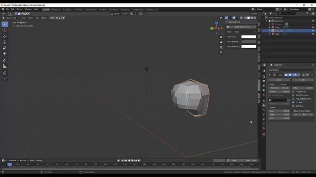This screenshot has height=177, width=316.
Task: Collapse the Solidify modifier panel triangle
Action: [270, 75]
